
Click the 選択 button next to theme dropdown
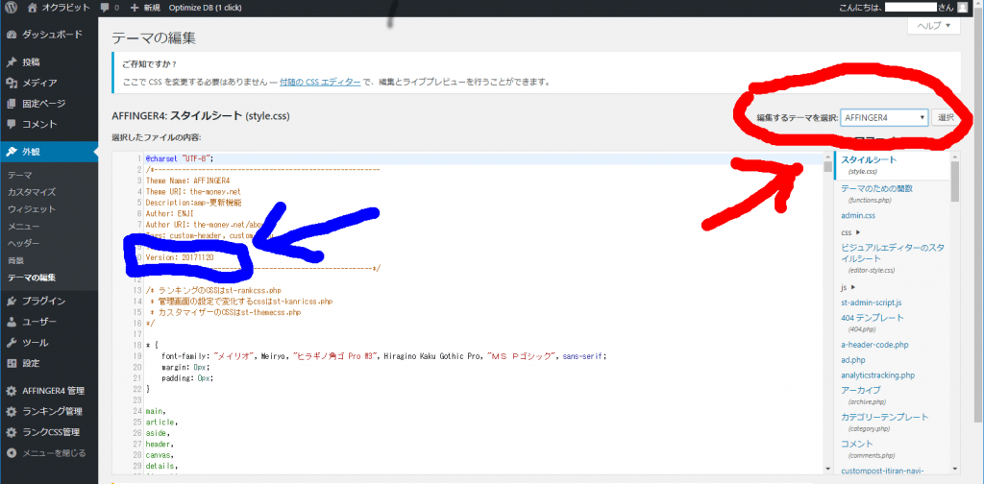(x=946, y=117)
